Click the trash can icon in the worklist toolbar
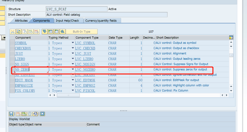 point(30,114)
